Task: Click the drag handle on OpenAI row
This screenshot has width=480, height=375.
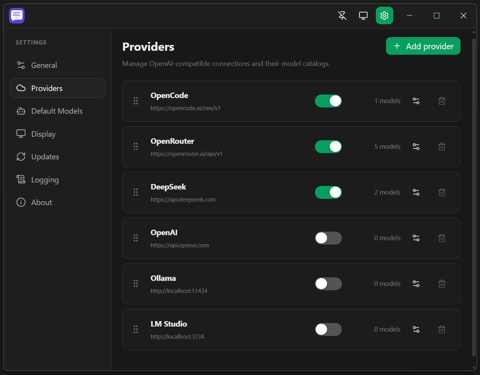Action: (x=136, y=238)
